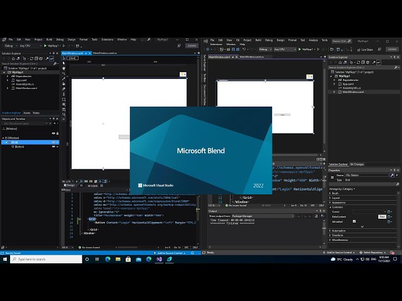Expand the Dependencies node in Blend's Solution Explorer
This screenshot has width=402, height=301.
[x=8, y=77]
